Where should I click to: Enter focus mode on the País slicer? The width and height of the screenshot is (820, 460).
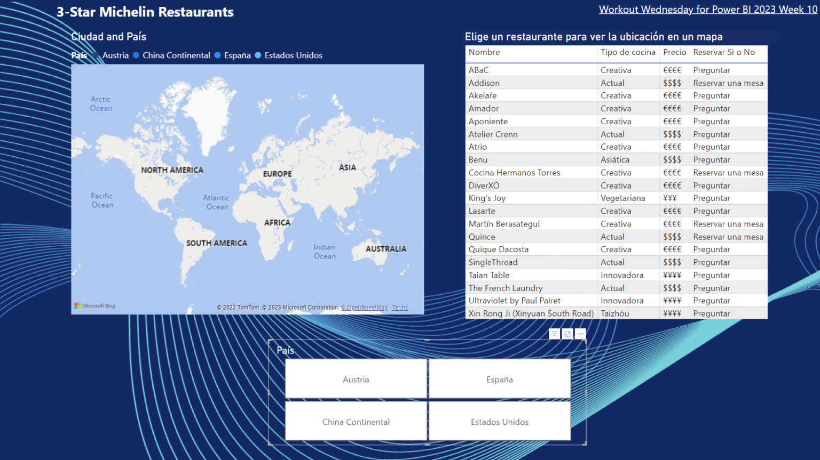[x=567, y=334]
